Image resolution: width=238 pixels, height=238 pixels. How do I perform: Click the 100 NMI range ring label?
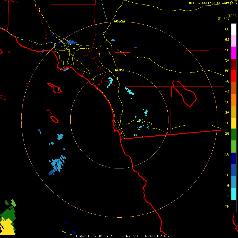[119, 22]
